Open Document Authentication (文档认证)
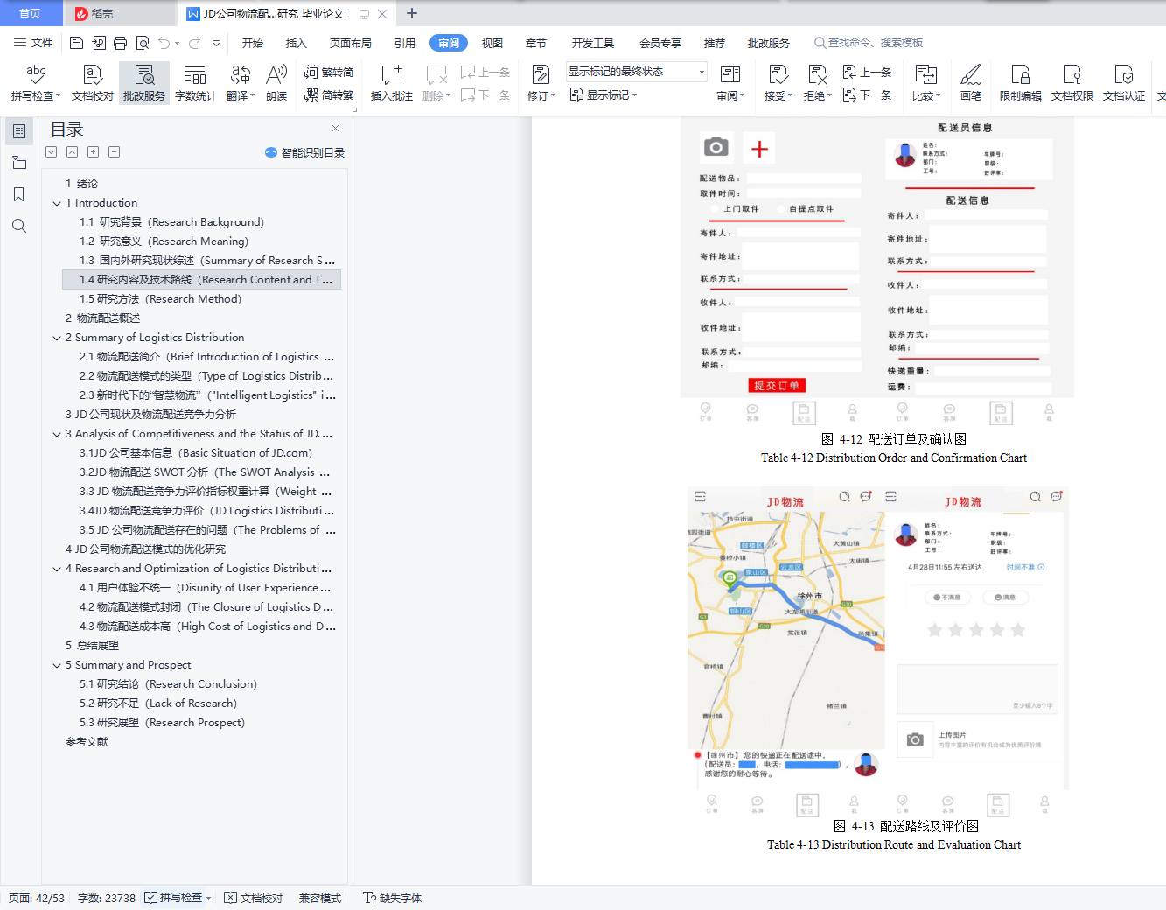Screen dimensions: 1166x910 coord(1124,83)
